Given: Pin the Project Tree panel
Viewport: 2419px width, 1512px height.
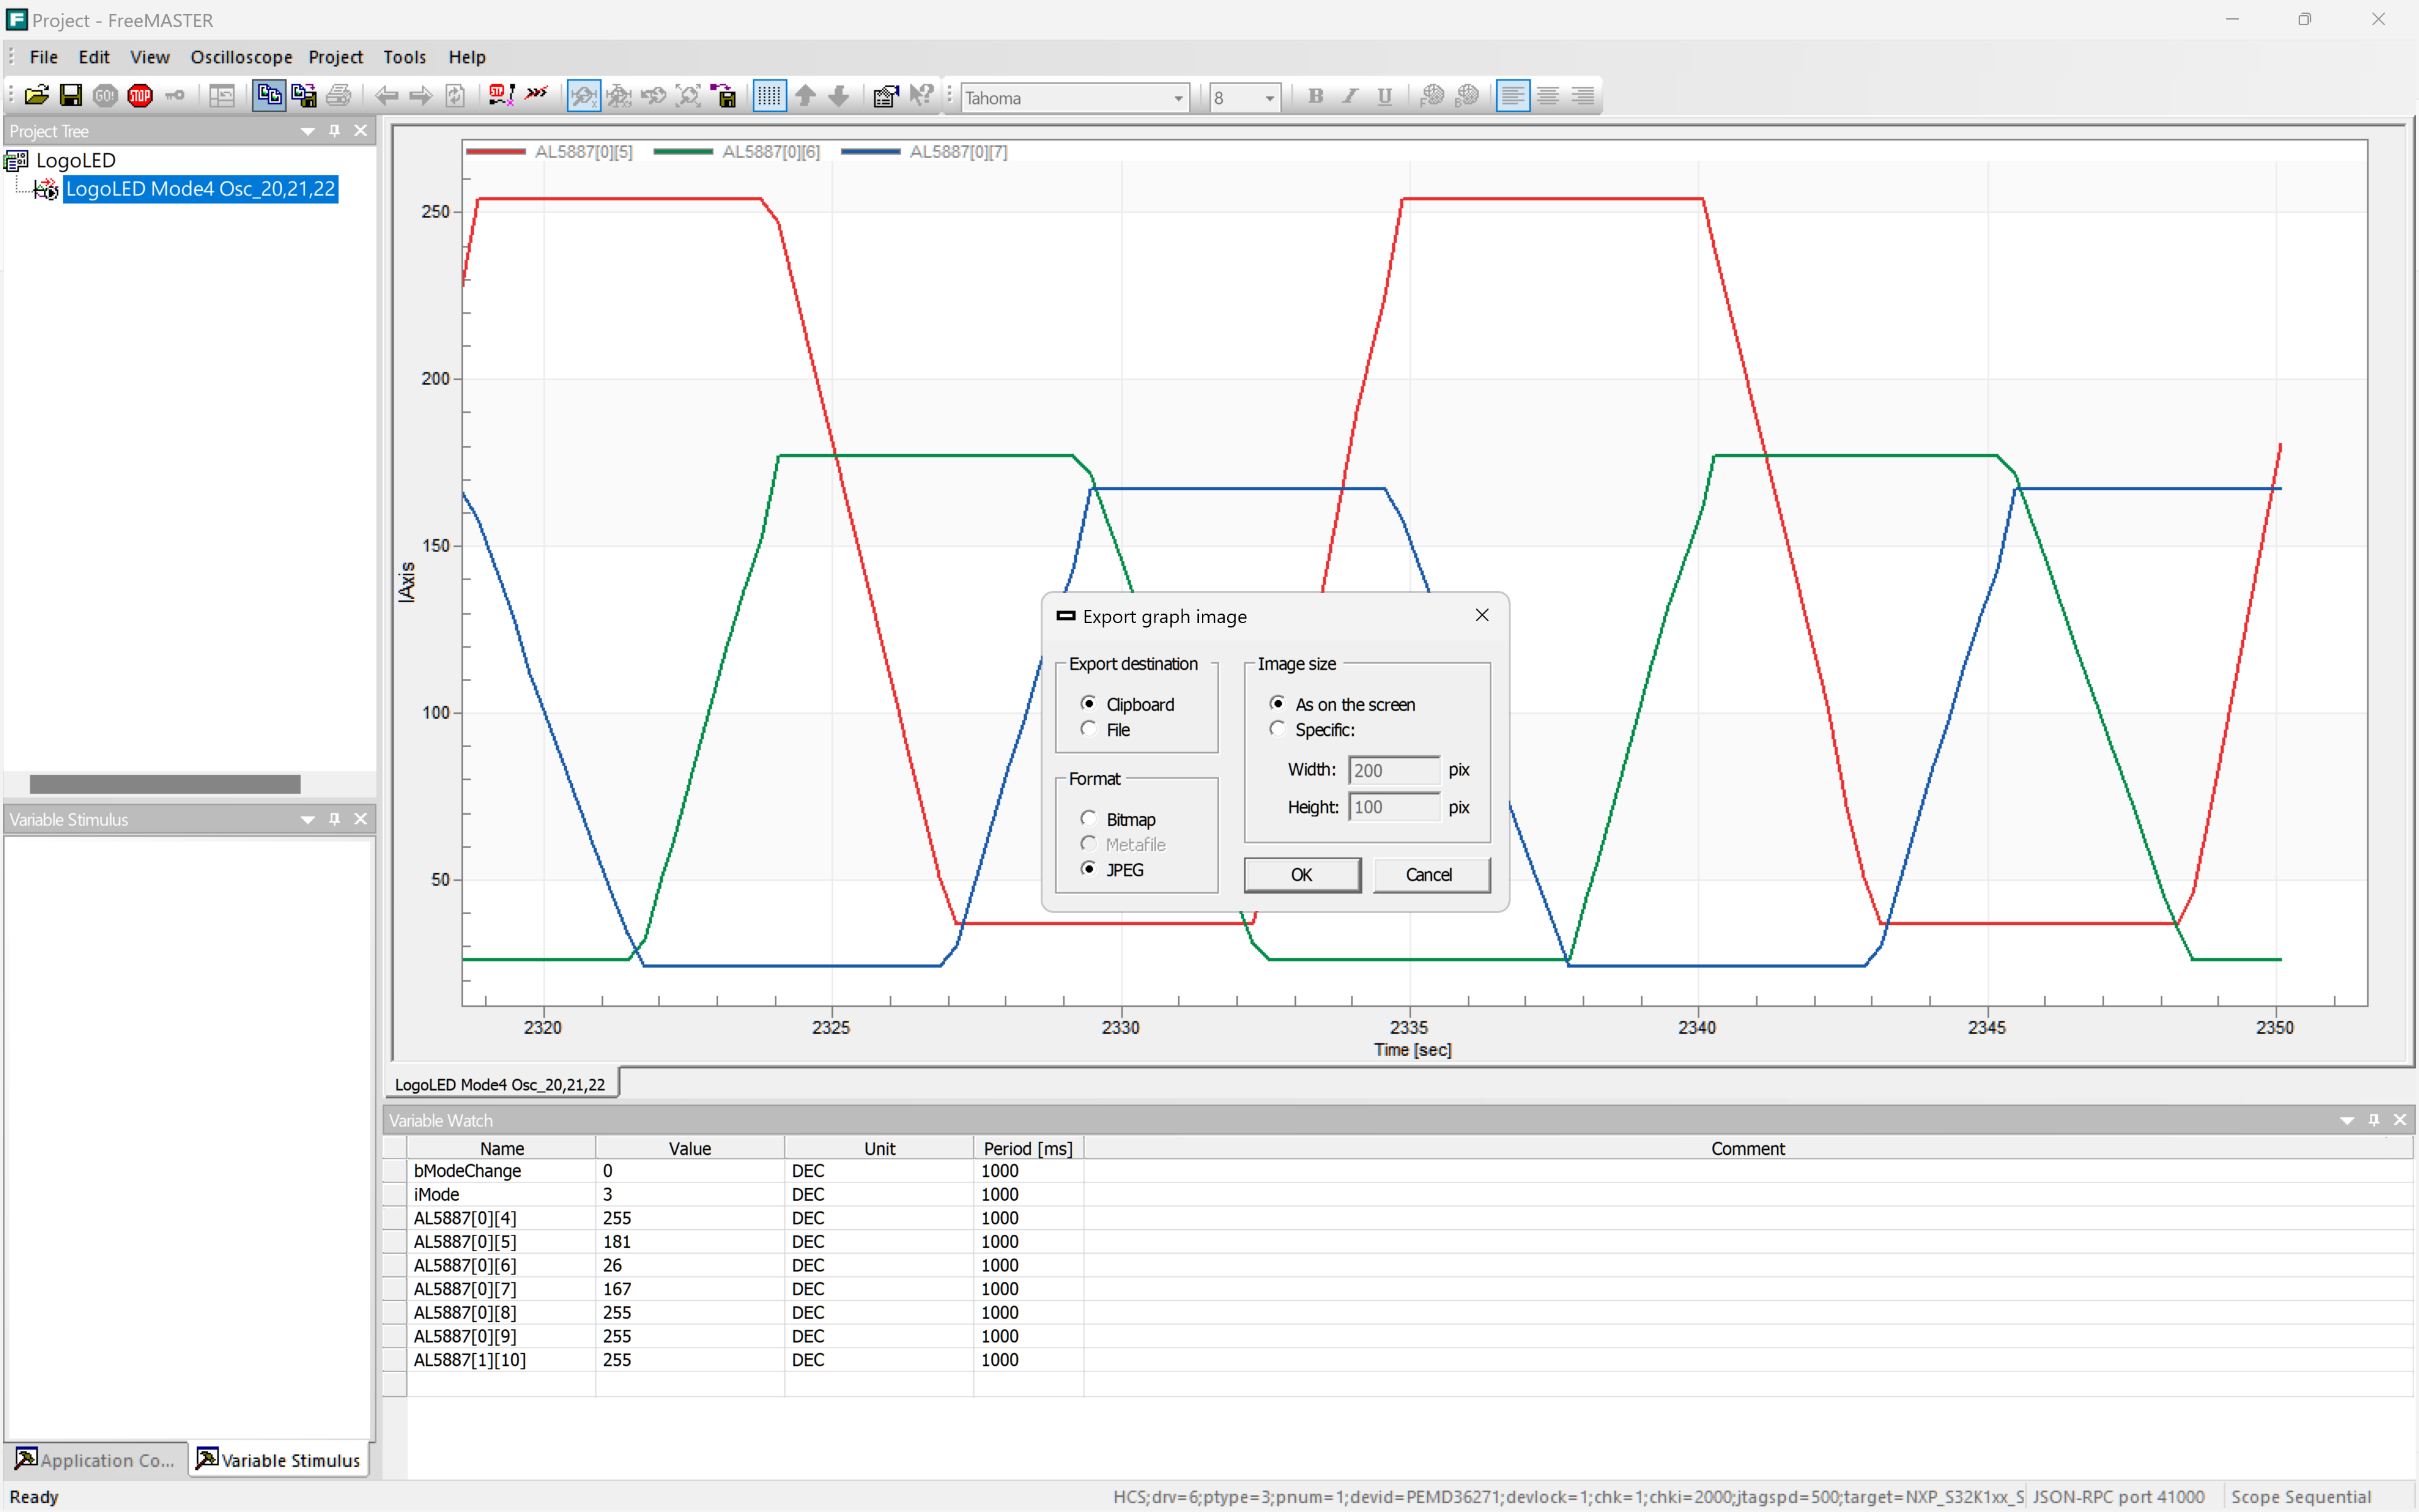Looking at the screenshot, I should click(x=335, y=131).
